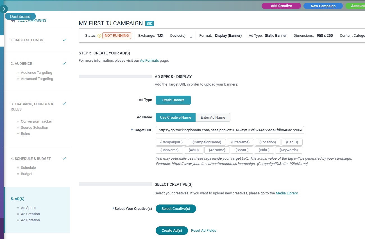This screenshot has width=365, height=239.
Task: Open the Media Library link
Action: [x=286, y=193]
